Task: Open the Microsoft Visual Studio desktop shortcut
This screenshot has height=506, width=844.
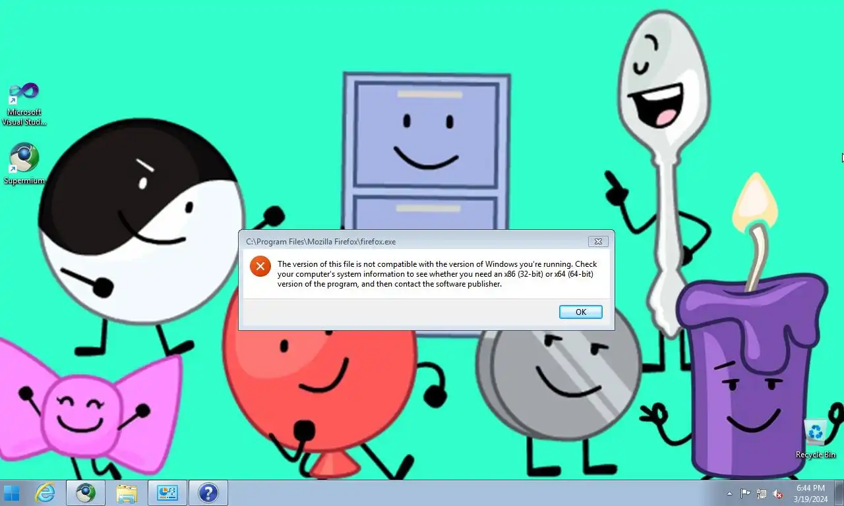Action: click(24, 103)
